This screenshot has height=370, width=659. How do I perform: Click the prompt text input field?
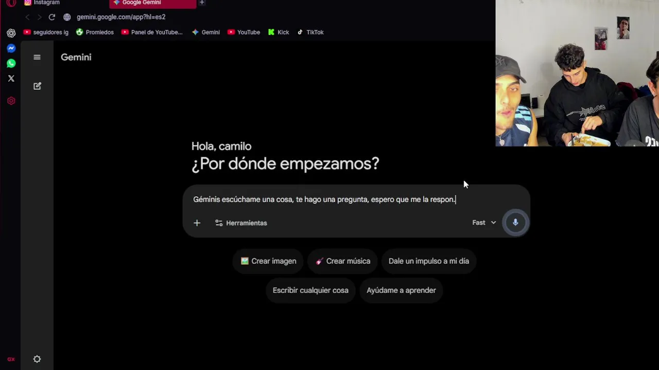356,199
